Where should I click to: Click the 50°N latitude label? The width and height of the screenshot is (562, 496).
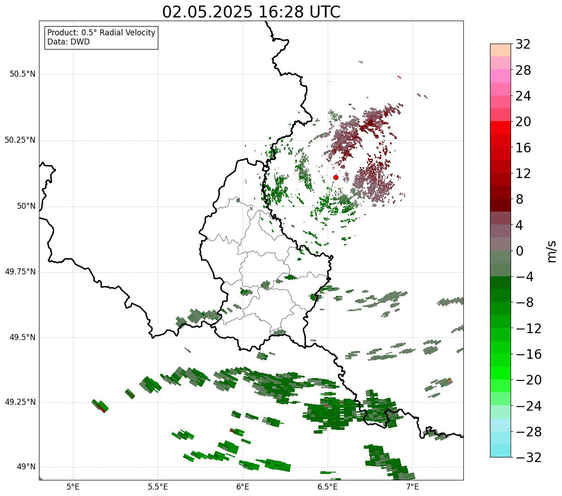point(26,206)
